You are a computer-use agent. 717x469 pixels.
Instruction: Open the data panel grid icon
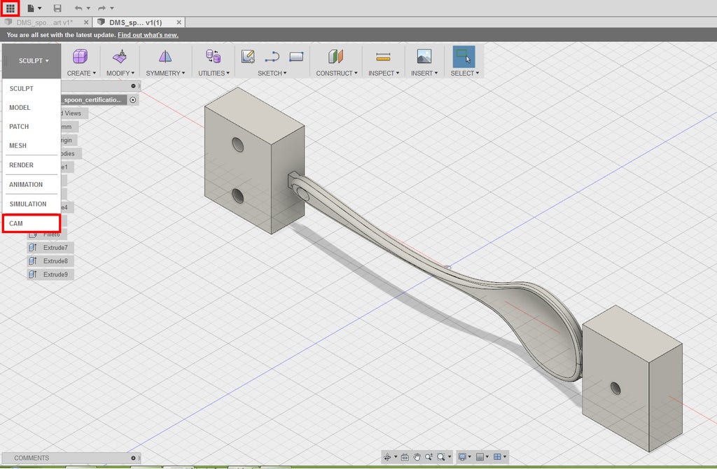11,8
